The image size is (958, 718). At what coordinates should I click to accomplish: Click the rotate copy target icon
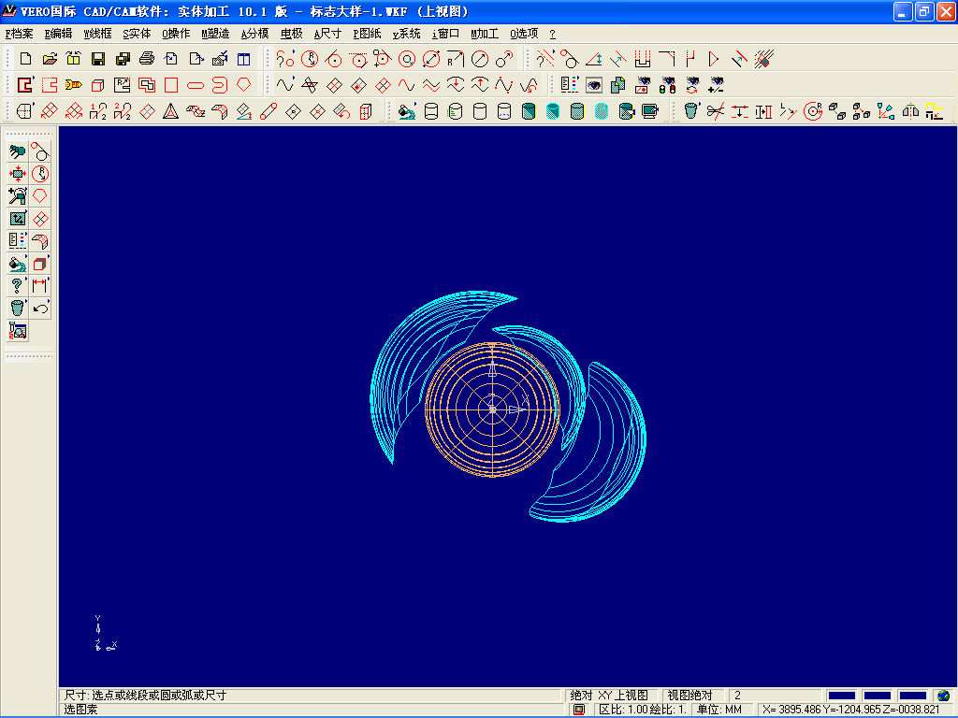click(813, 111)
